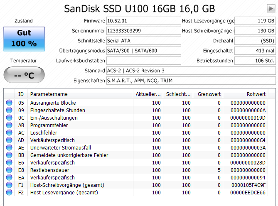Sort by the Parametername column header

pos(80,94)
